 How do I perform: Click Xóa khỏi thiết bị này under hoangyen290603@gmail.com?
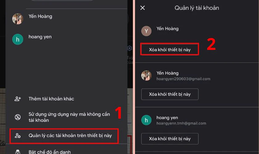[170, 94]
